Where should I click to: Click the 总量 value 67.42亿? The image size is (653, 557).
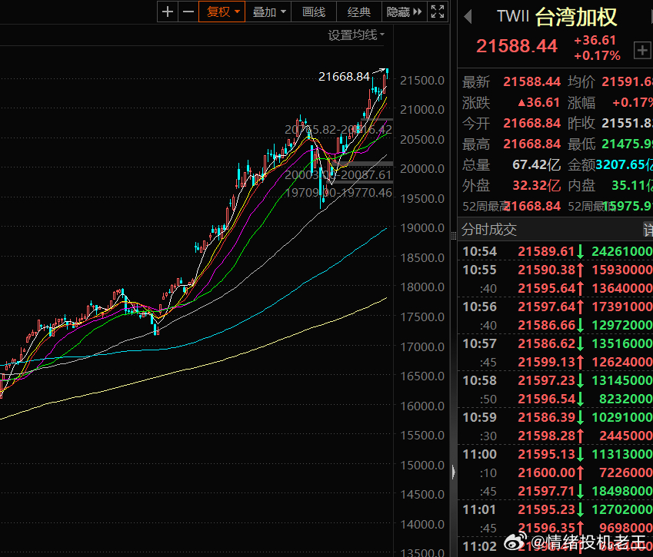[x=536, y=164]
